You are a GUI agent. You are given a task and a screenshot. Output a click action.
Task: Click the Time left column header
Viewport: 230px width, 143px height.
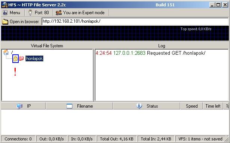(213, 106)
